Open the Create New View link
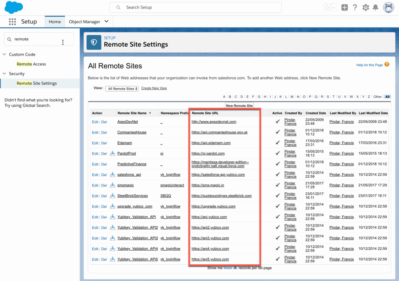Viewport: 399px width, 281px height. pyautogui.click(x=155, y=88)
